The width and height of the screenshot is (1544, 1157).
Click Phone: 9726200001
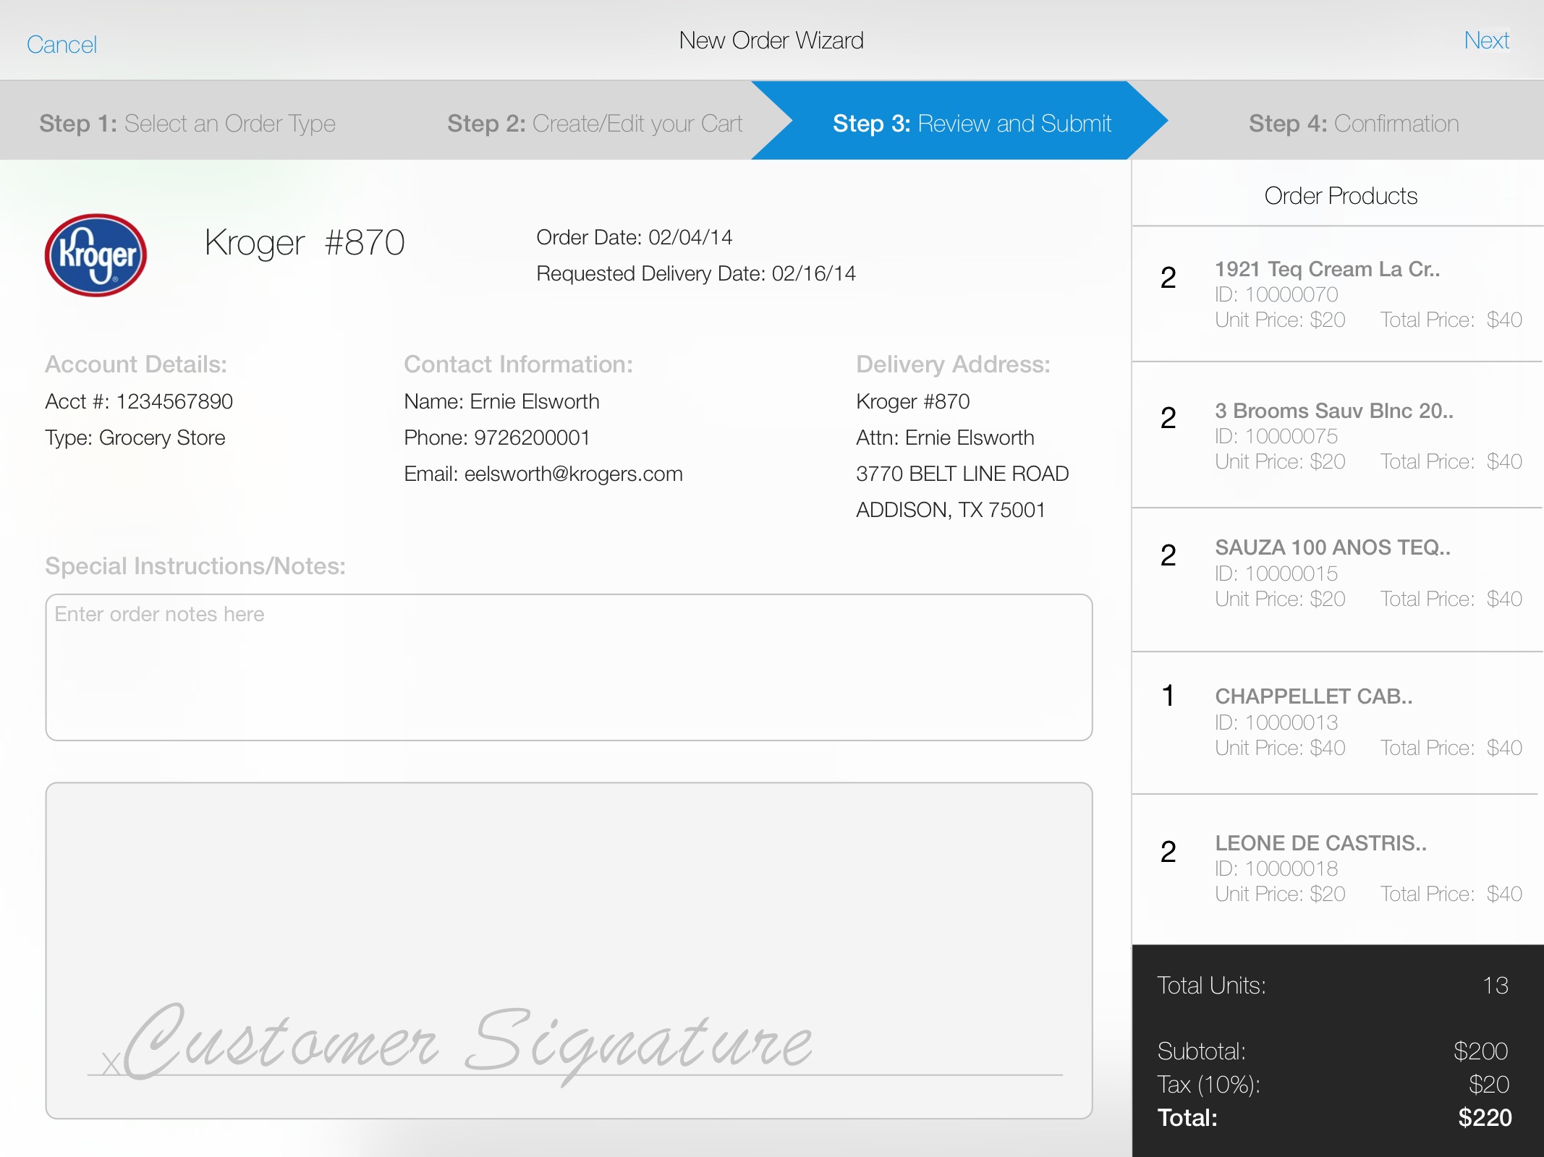(496, 437)
